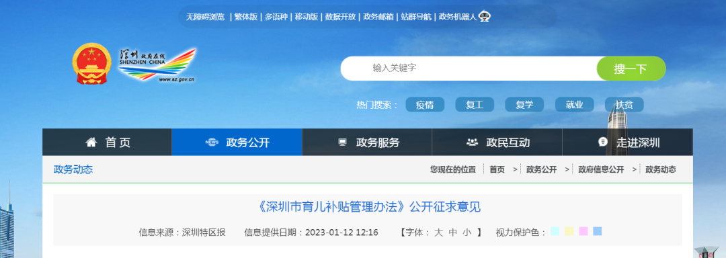Click the 政务动态 section heading

coord(73,169)
